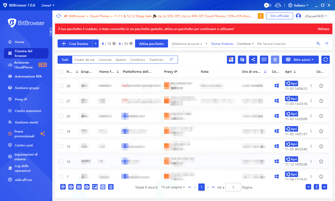Click the theme half-moon icon in title bar
The image size is (335, 201).
[267, 5]
